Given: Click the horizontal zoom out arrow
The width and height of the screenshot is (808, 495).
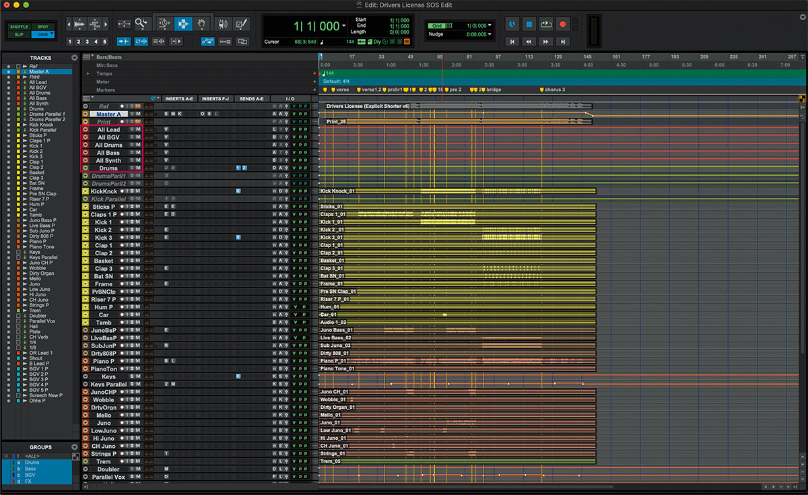Looking at the screenshot, I should (69, 24).
